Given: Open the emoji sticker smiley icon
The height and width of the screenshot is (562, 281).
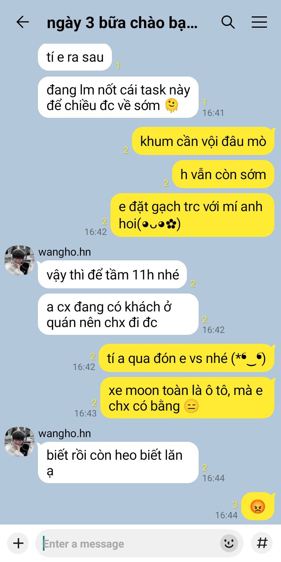Looking at the screenshot, I should tap(229, 543).
